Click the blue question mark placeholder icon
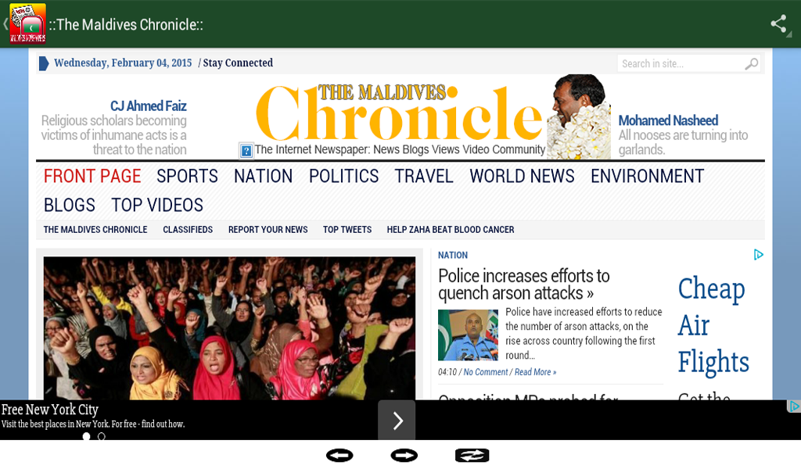The image size is (801, 469). click(x=246, y=151)
